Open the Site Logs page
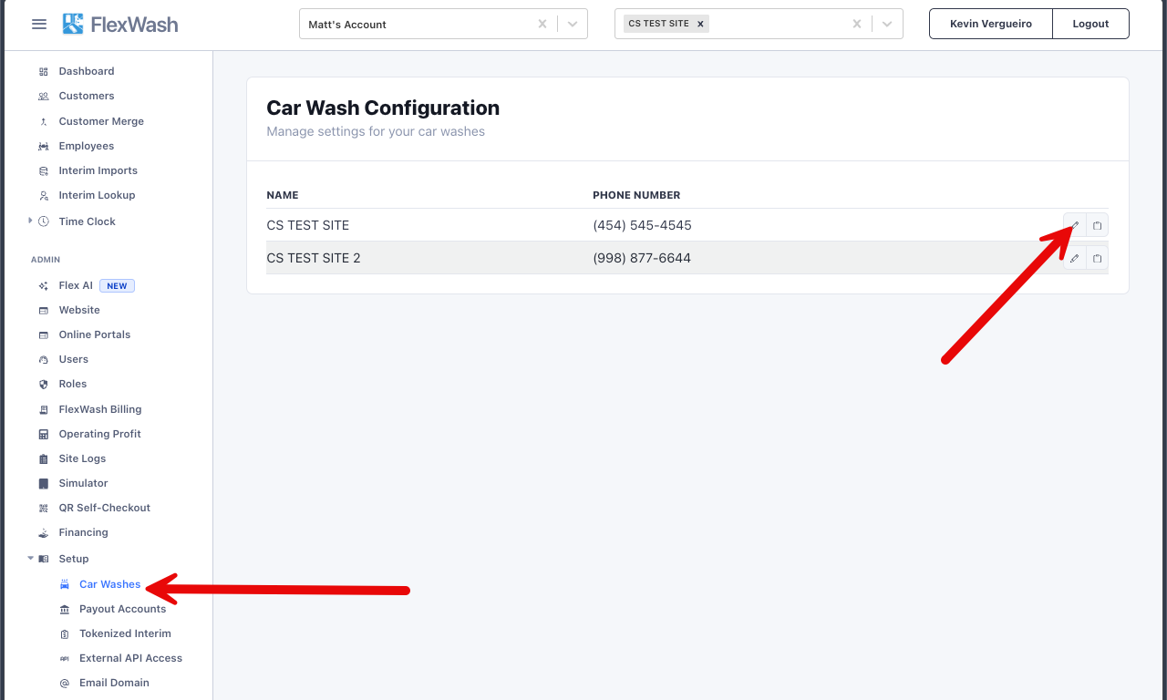This screenshot has width=1167, height=700. (82, 458)
